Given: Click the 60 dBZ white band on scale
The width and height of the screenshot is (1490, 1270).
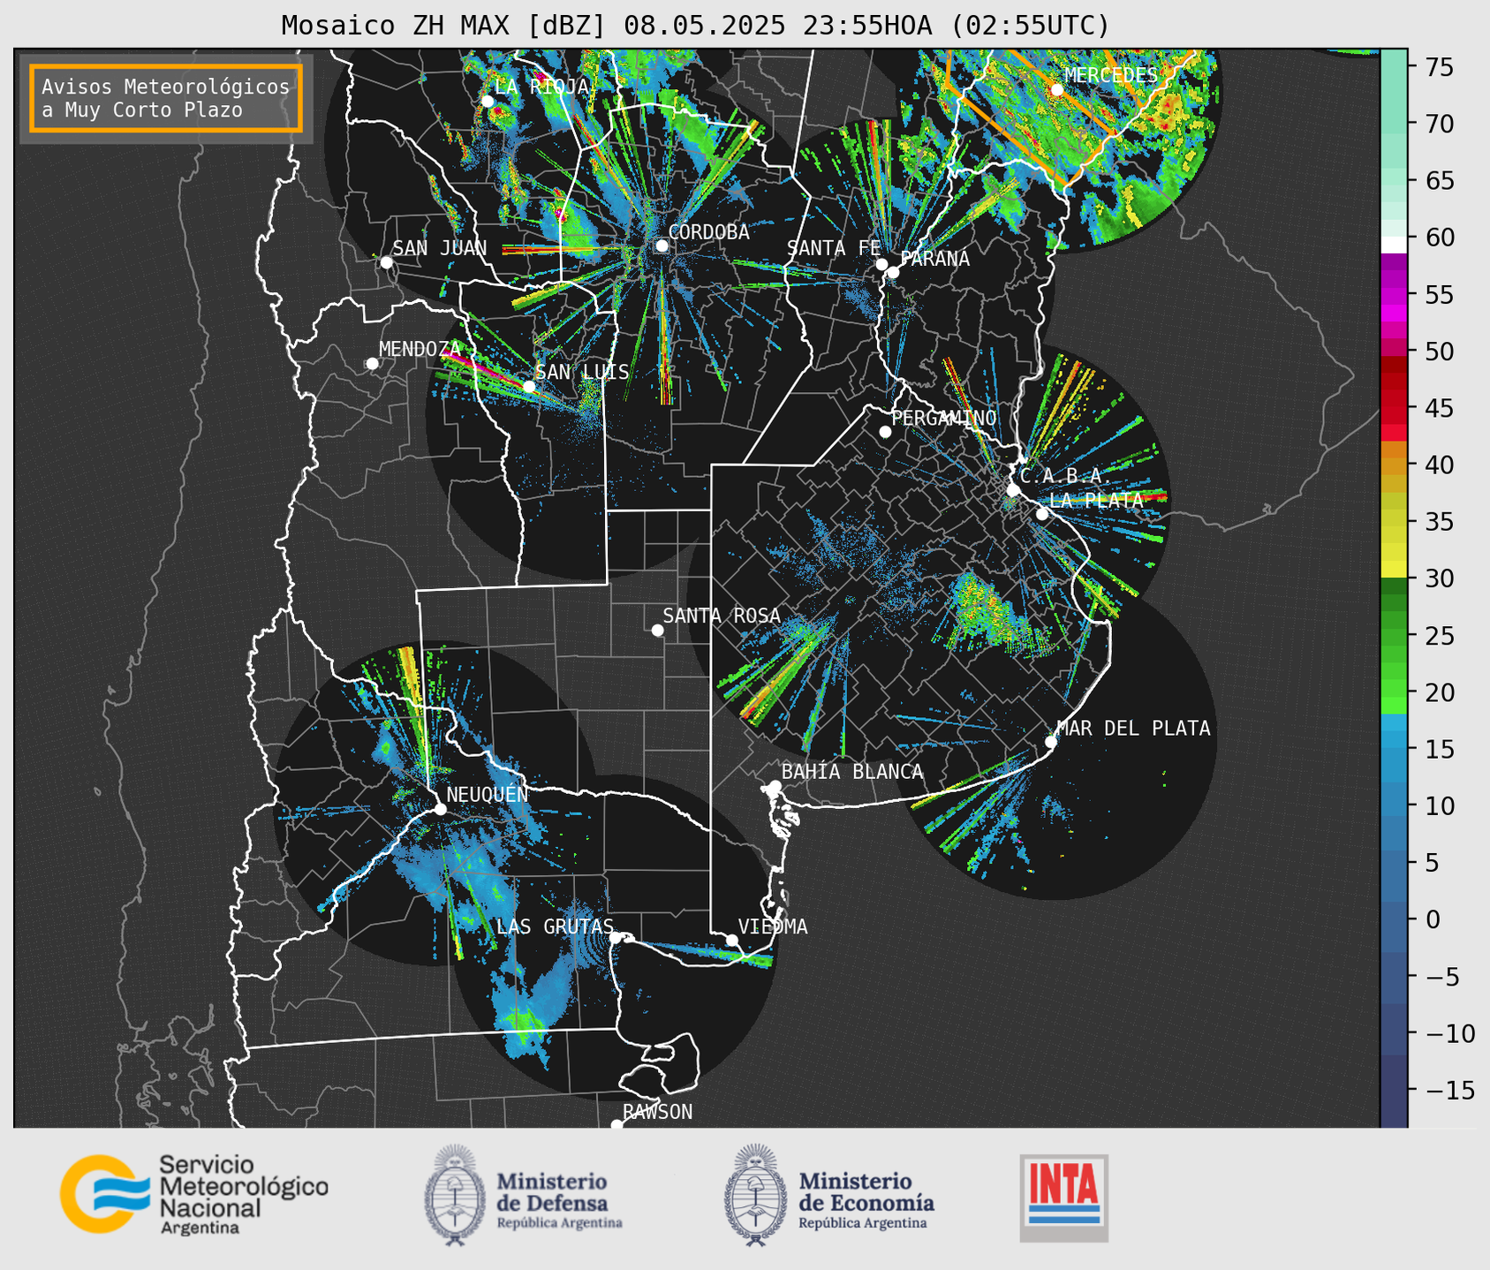Looking at the screenshot, I should click(x=1393, y=245).
